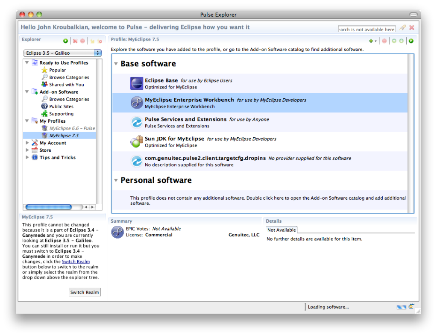Collapse Base software section
The height and width of the screenshot is (336, 437).
[x=116, y=64]
